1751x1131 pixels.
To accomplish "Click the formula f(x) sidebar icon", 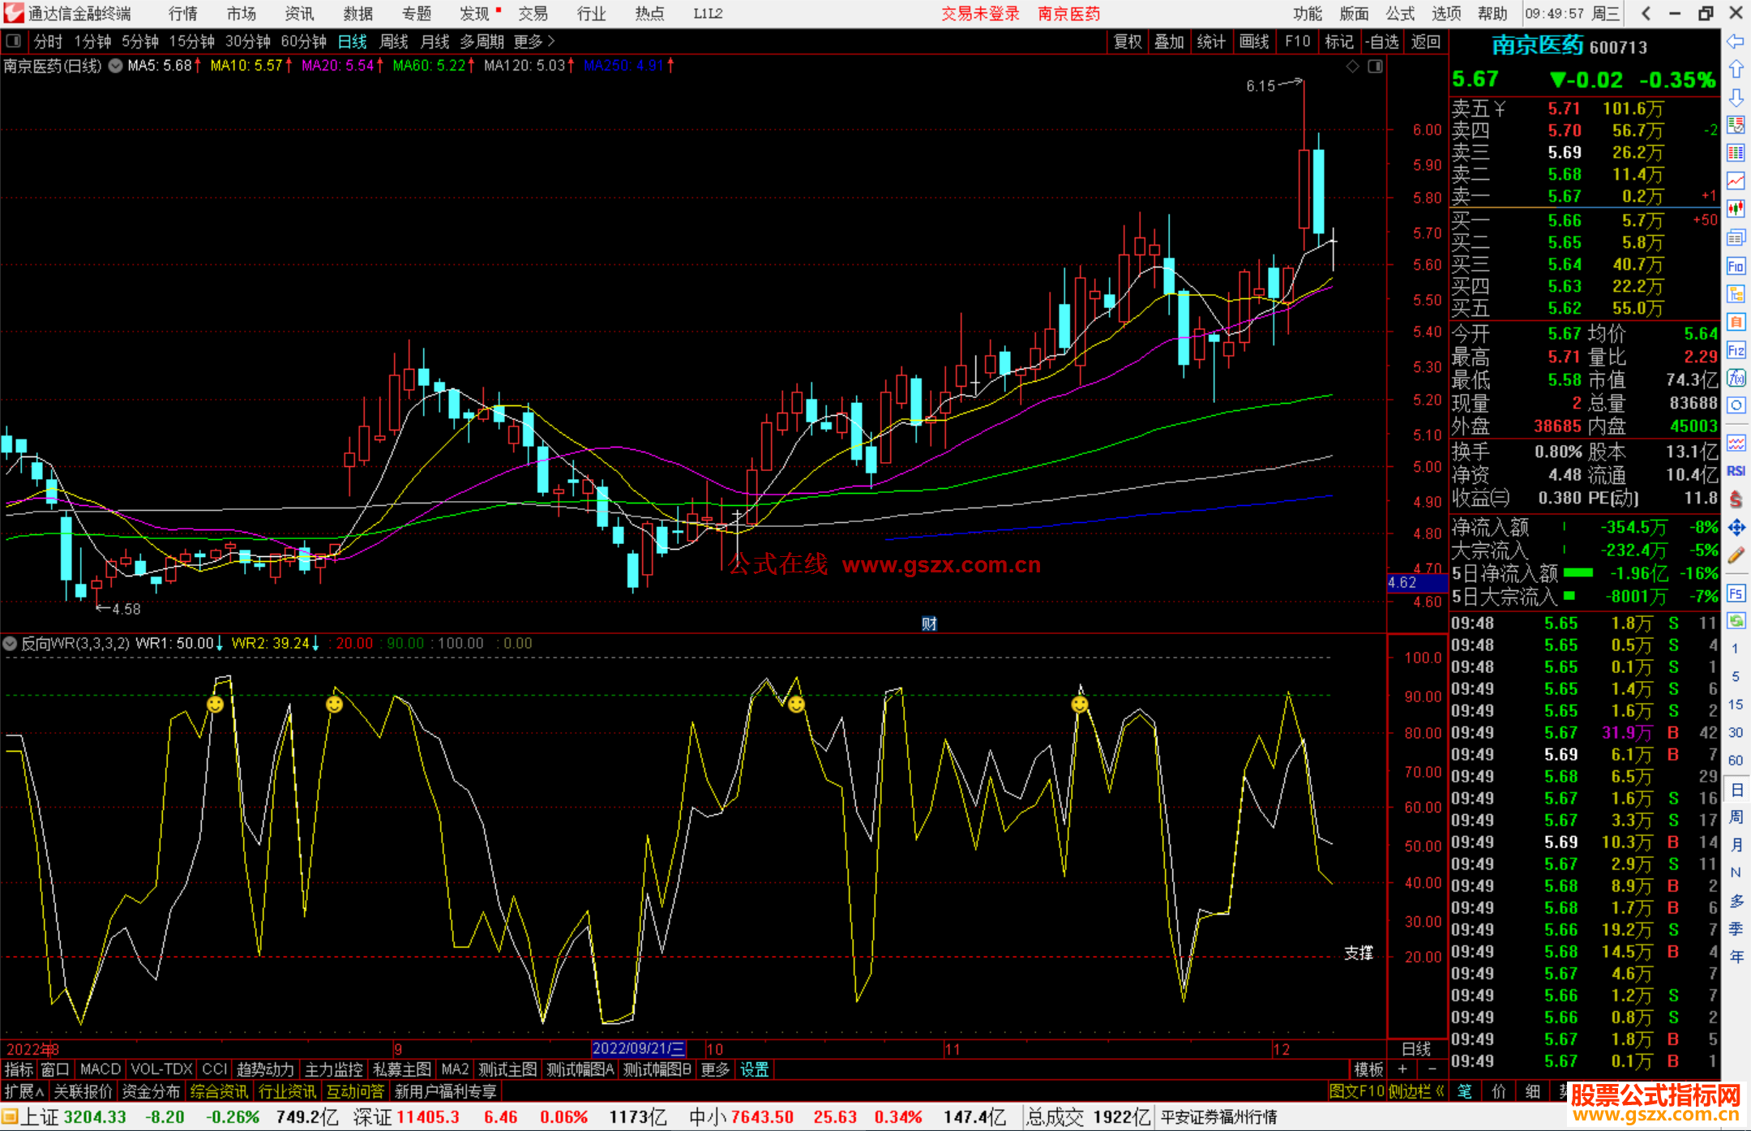I will 1735,378.
